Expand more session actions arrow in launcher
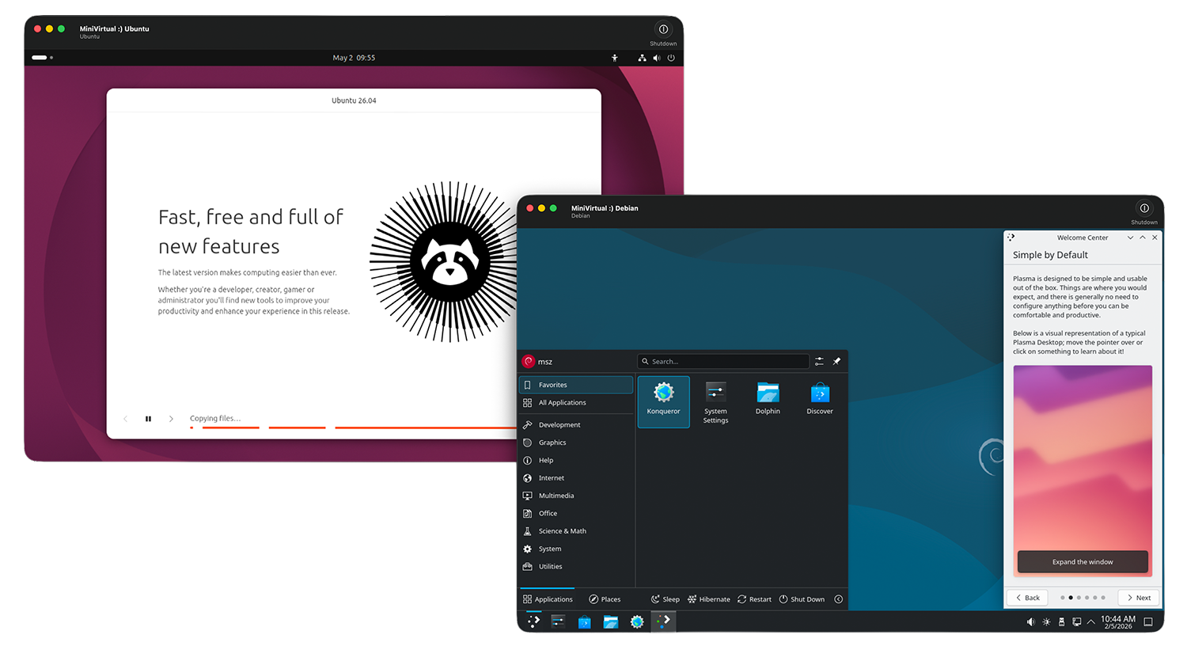 point(839,599)
